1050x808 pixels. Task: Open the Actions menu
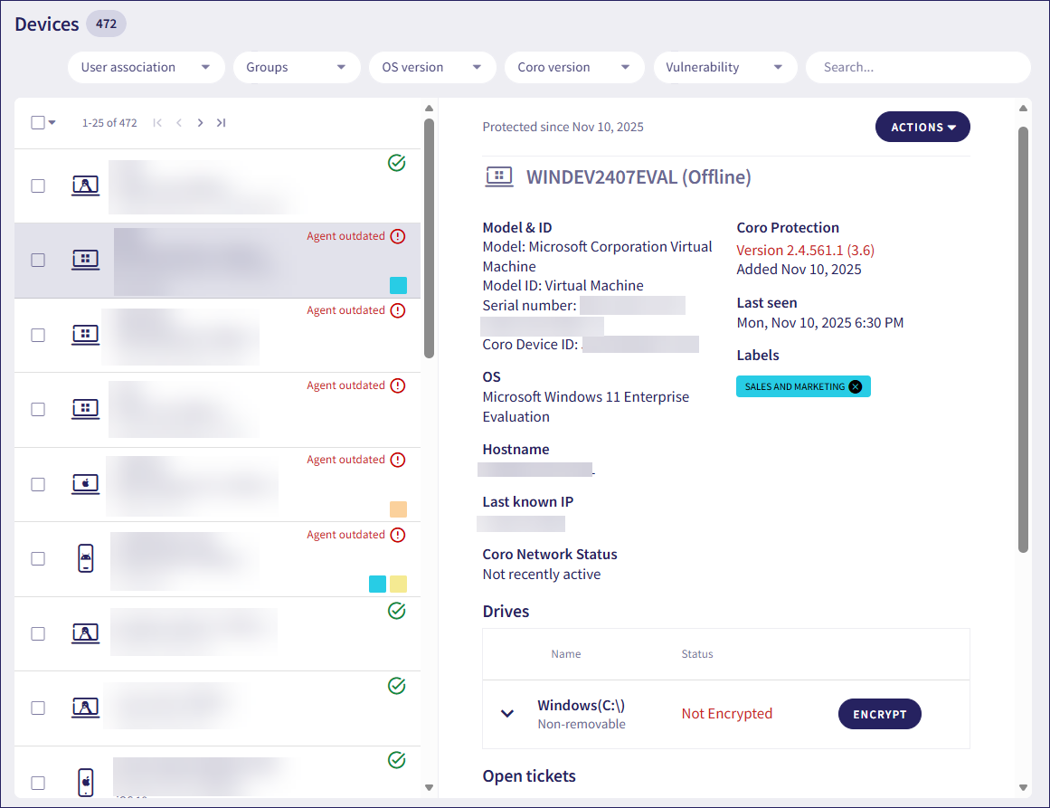922,128
